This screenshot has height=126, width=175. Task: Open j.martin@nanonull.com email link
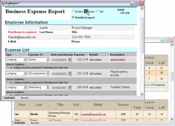(93, 114)
